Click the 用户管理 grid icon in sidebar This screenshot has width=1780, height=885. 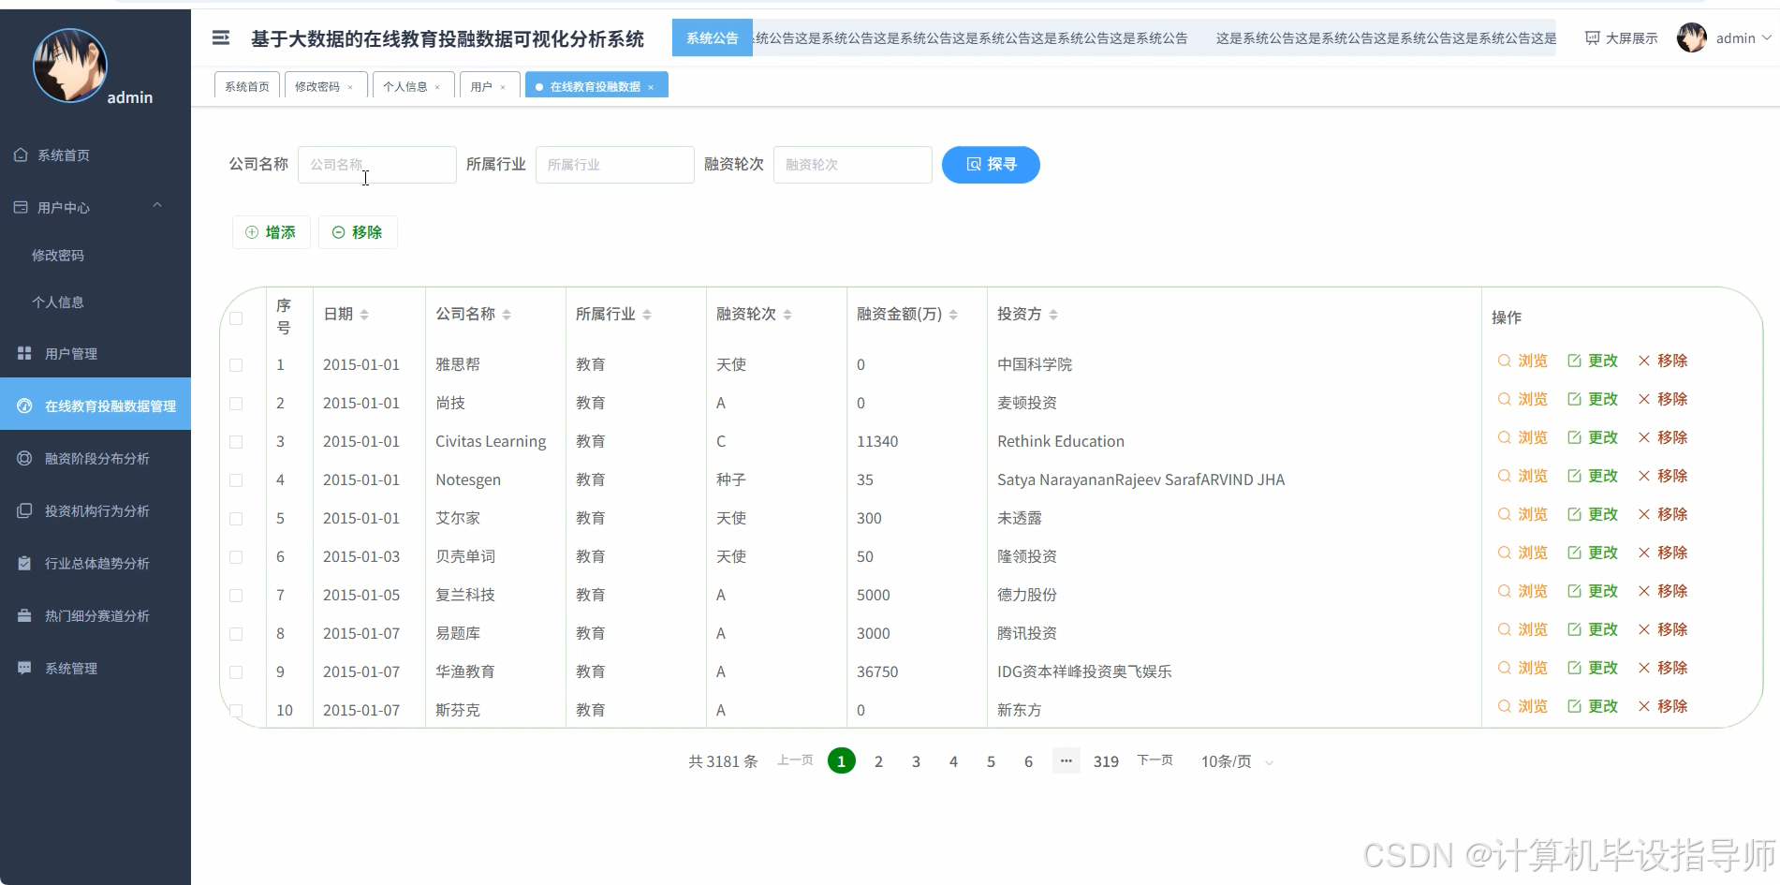point(24,353)
